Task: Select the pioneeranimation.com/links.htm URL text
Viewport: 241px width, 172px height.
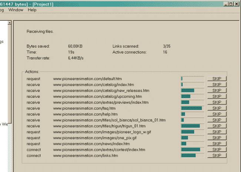Action: click(85, 155)
